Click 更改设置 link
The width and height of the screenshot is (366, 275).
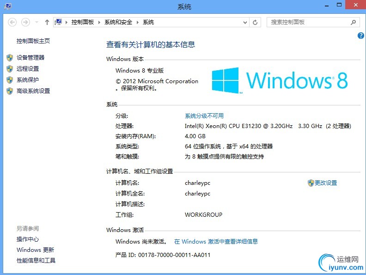tap(326, 183)
